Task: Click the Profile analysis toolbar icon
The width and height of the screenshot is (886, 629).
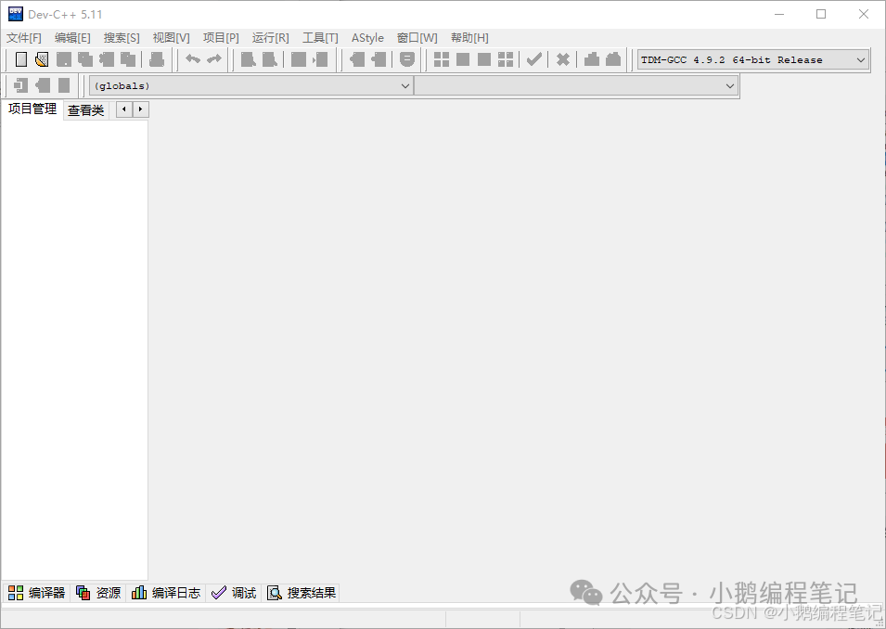Action: tap(592, 59)
